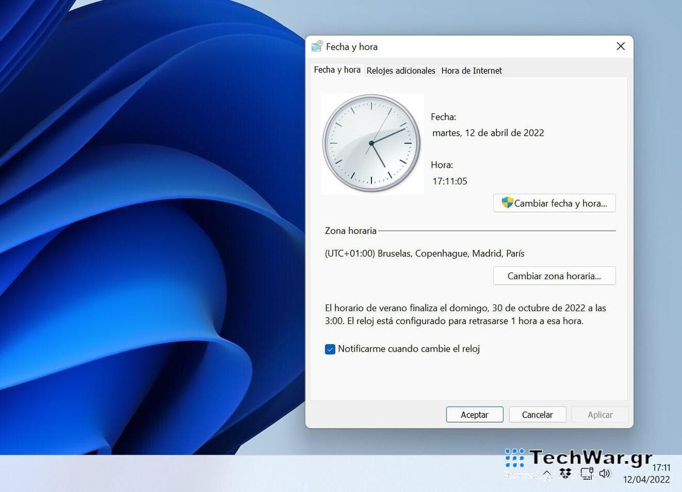Click the network icon in the system tray

pyautogui.click(x=587, y=473)
